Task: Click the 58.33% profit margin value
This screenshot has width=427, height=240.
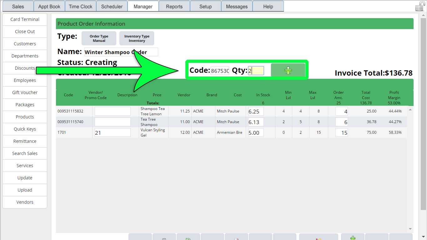Action: pyautogui.click(x=394, y=132)
